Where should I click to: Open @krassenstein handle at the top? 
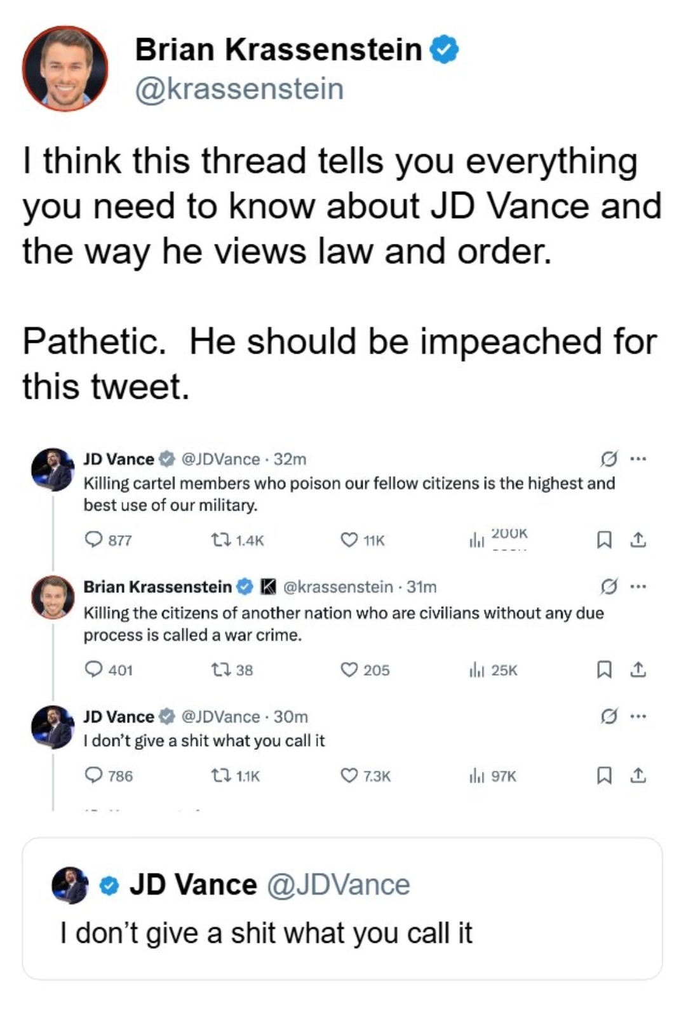[x=239, y=88]
